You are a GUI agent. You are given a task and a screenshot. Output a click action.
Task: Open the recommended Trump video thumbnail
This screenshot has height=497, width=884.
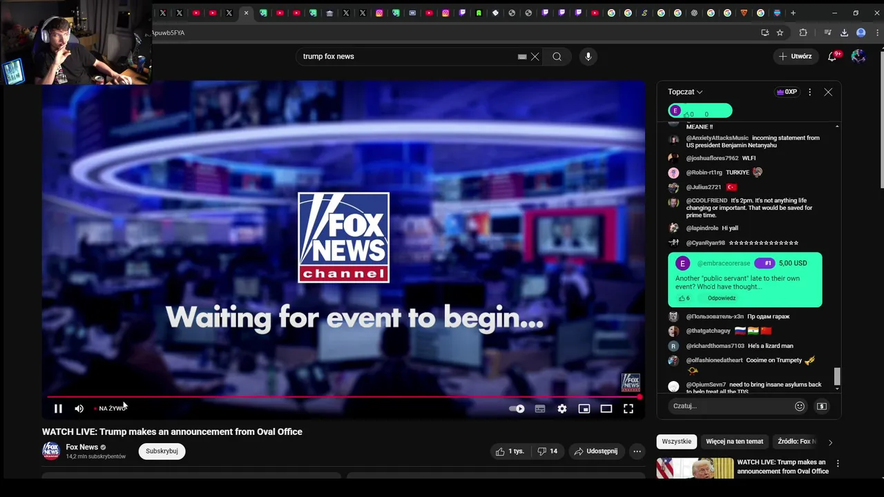695,468
